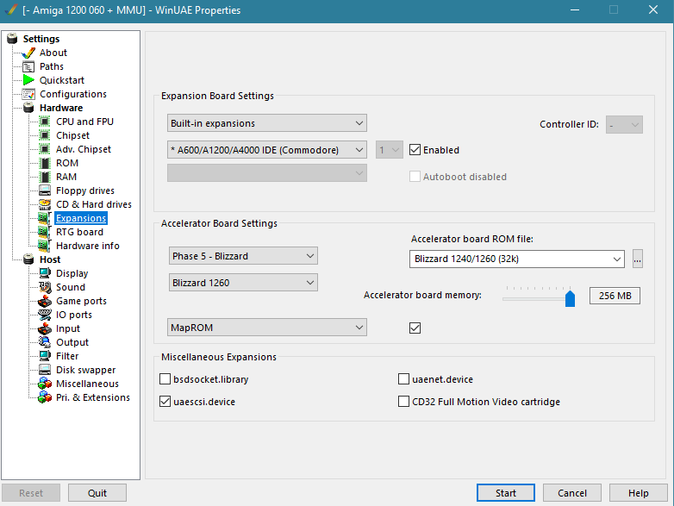
Task: Open the Controller ID dropdown
Action: [x=624, y=125]
